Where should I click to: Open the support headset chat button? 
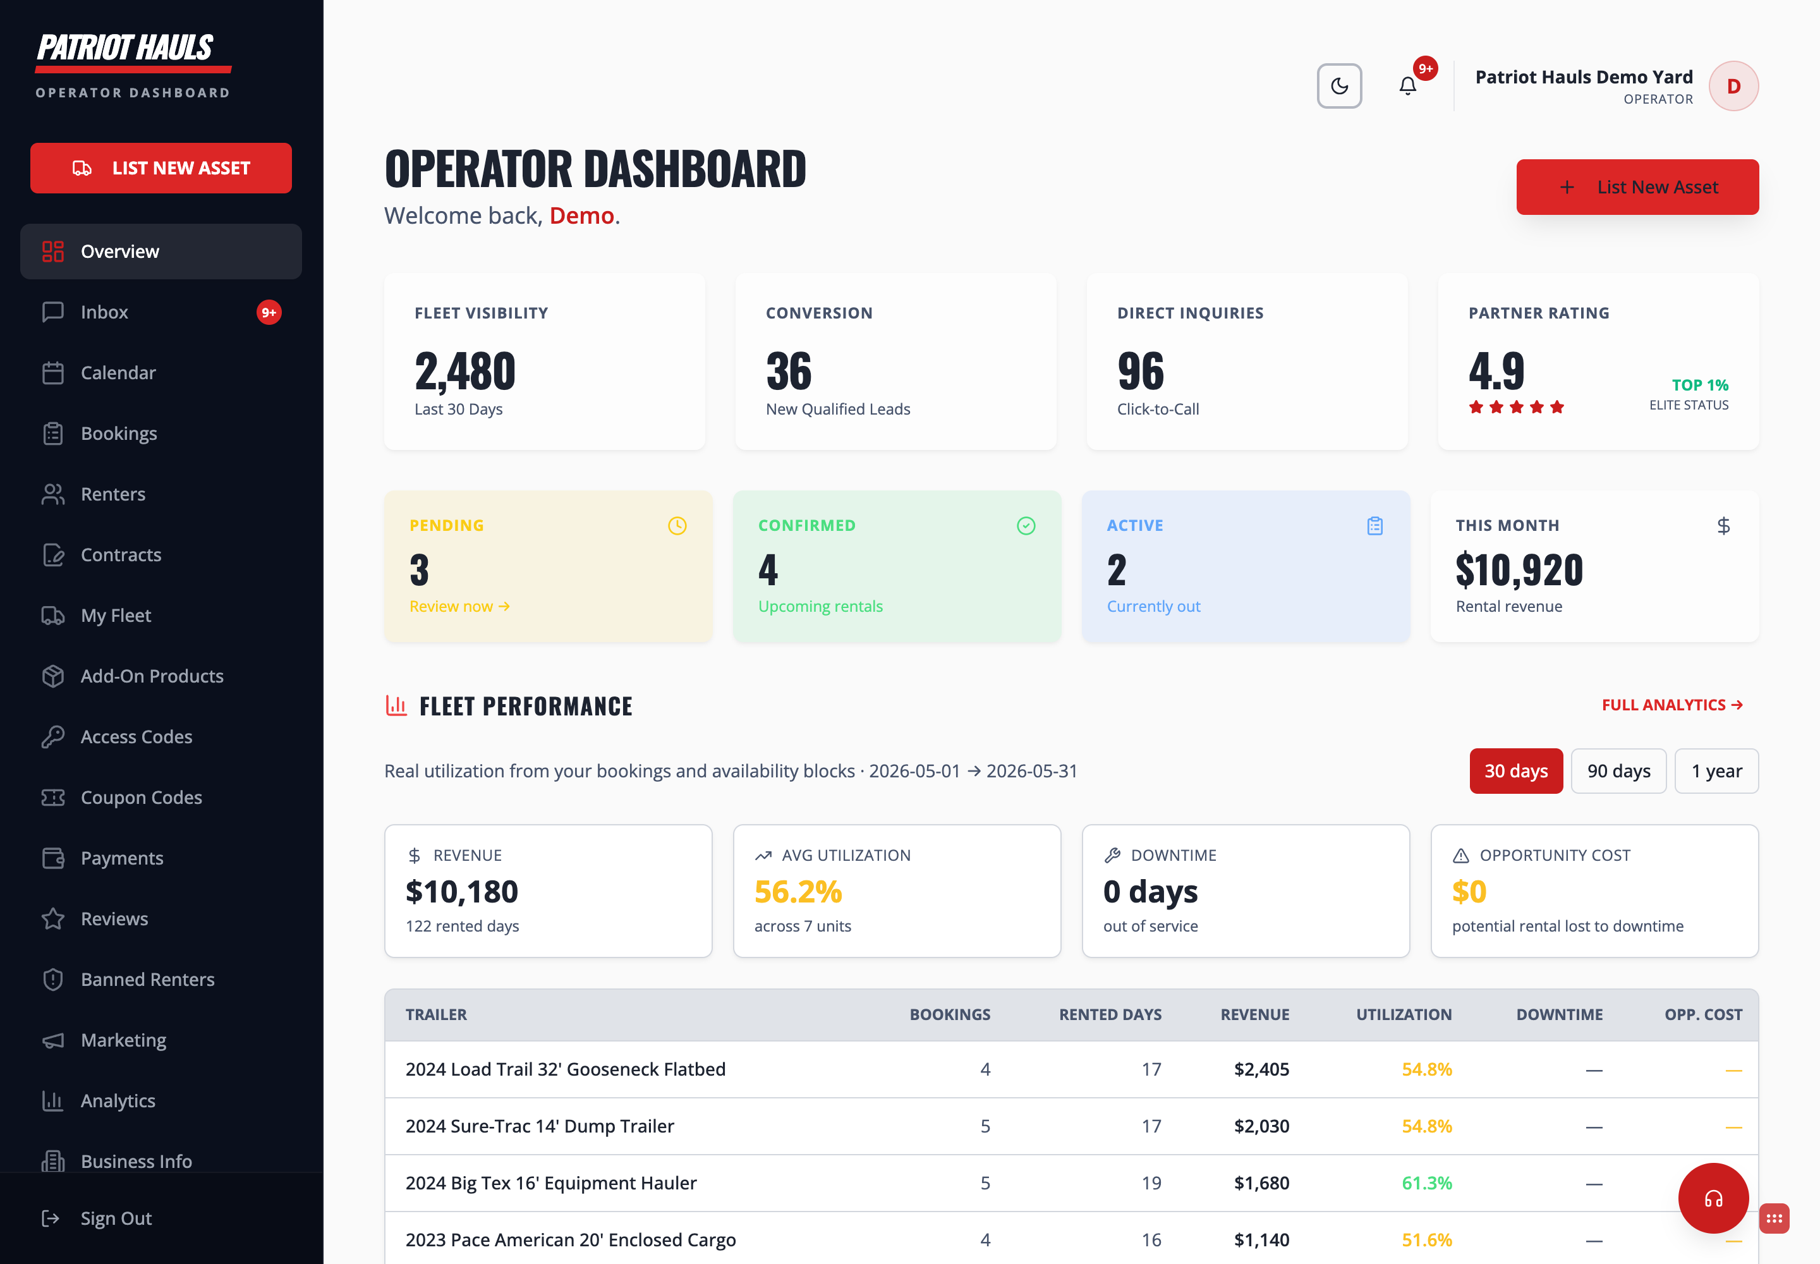coord(1713,1198)
